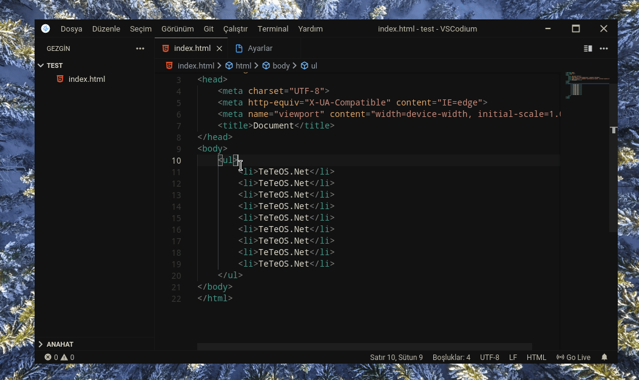Screen dimensions: 639x380
Task: Open notifications via the bell icon
Action: click(604, 357)
